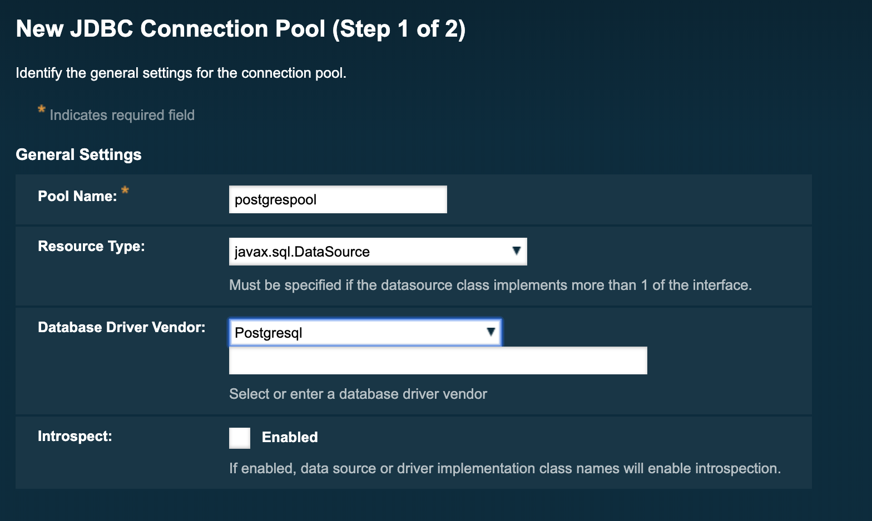Enable the Introspect checkbox

click(x=240, y=438)
